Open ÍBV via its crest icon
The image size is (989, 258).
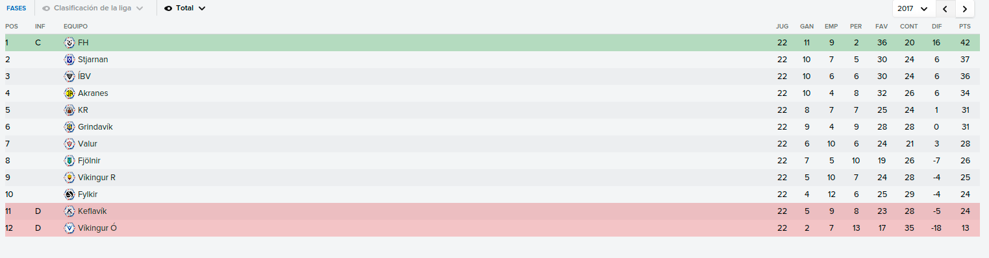(69, 76)
